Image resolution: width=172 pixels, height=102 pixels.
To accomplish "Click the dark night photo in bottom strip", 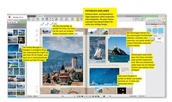I will [122, 91].
